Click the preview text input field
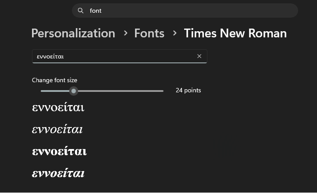The width and height of the screenshot is (317, 193). click(x=120, y=56)
